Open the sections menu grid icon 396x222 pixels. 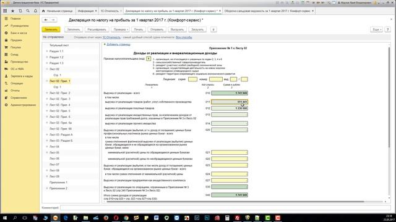coord(5,11)
